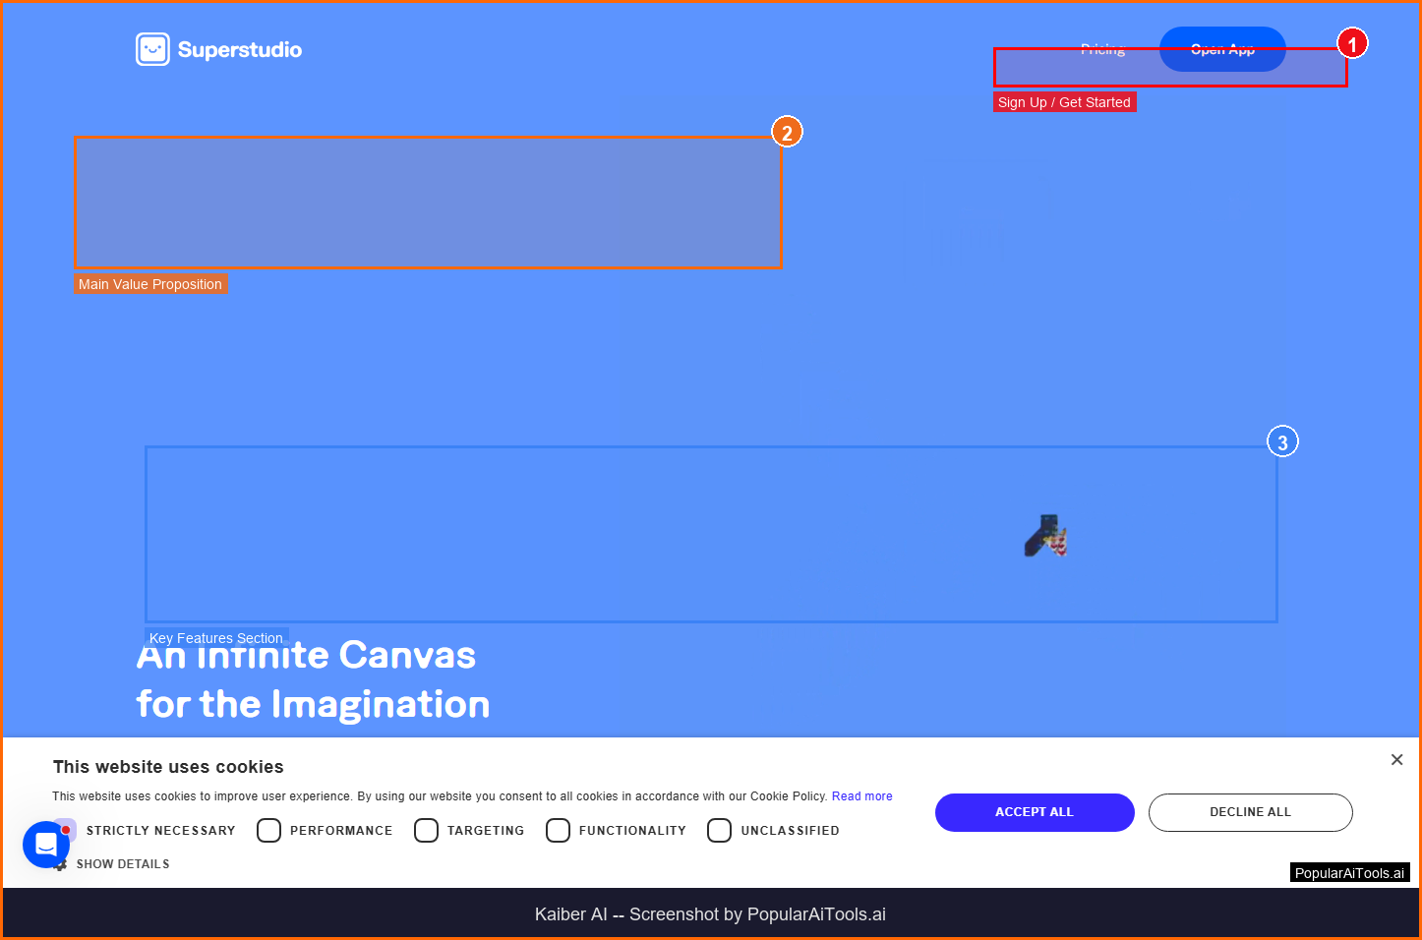
Task: Check the Targeting cookies option
Action: 426,830
